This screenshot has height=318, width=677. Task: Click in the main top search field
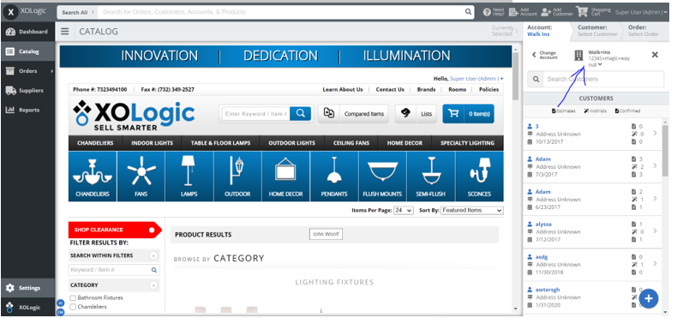point(280,12)
